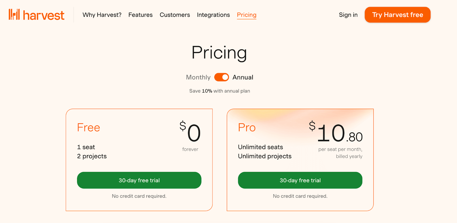Click the Pricing page heading
Viewport: 457px width, 223px height.
click(219, 53)
